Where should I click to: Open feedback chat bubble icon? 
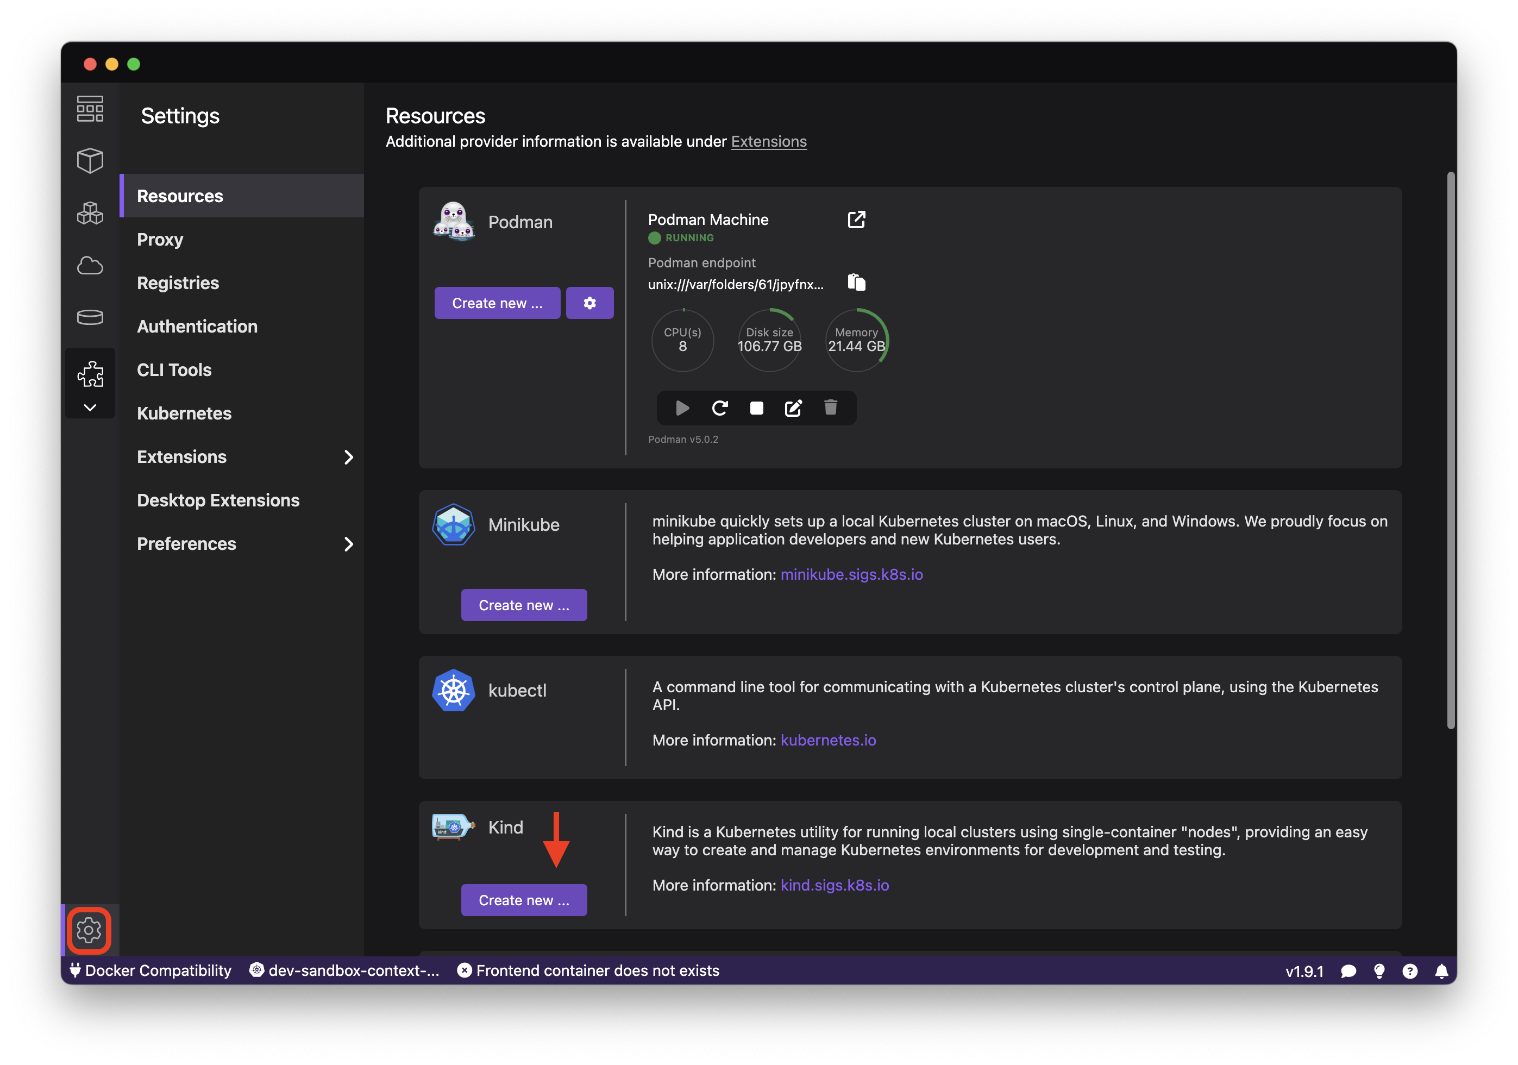click(1348, 971)
